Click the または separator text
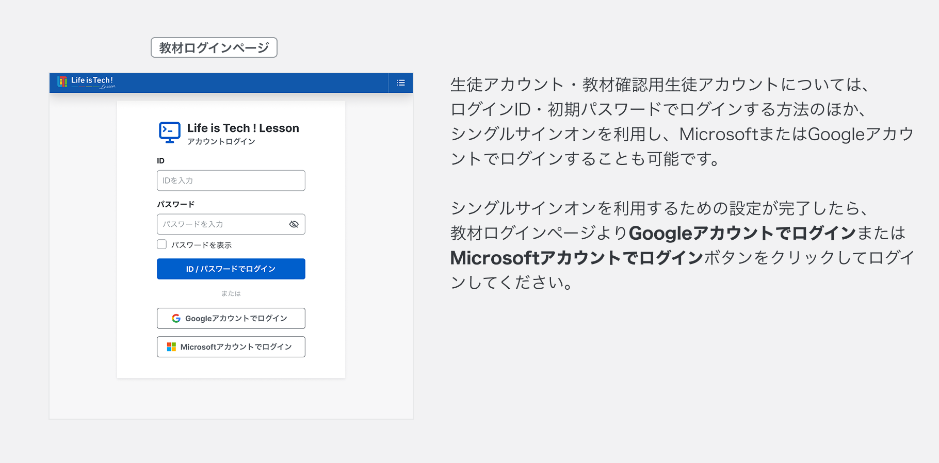Image resolution: width=939 pixels, height=463 pixels. pyautogui.click(x=231, y=293)
